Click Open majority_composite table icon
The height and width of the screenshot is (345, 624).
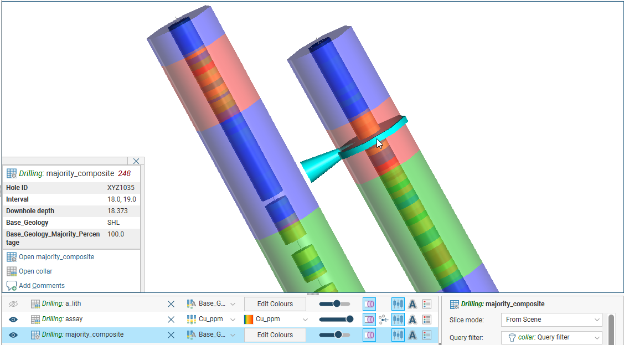12,257
